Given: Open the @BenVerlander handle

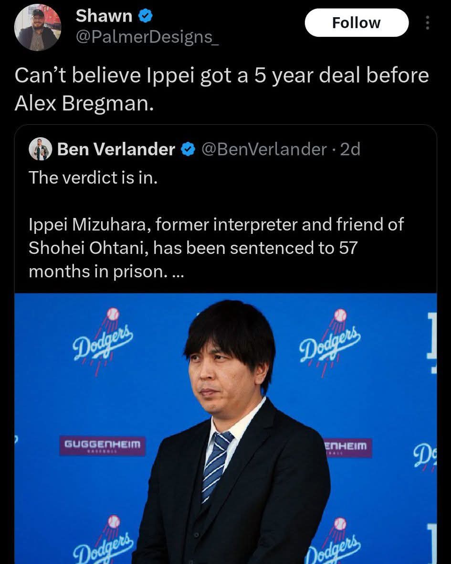Looking at the screenshot, I should pos(264,150).
